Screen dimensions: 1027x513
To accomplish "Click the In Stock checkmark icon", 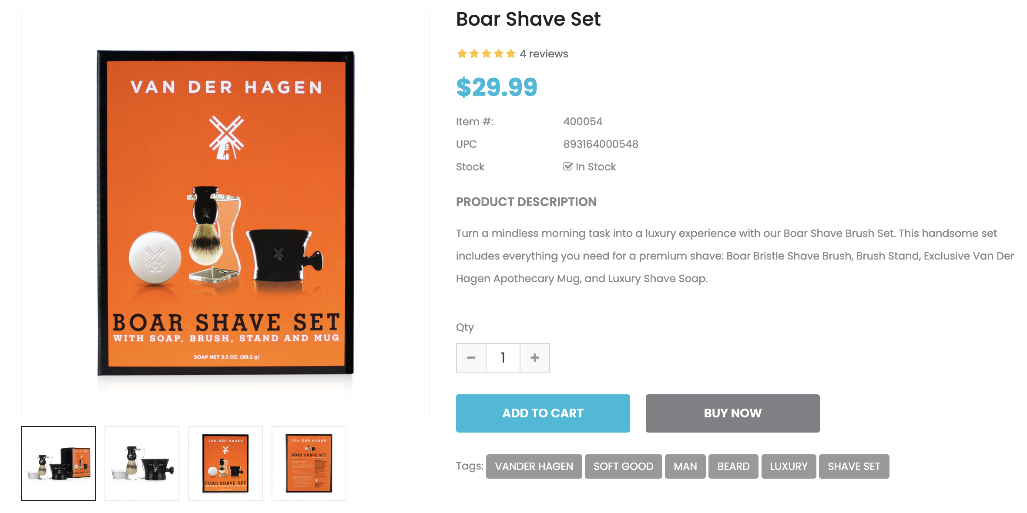I will (567, 167).
